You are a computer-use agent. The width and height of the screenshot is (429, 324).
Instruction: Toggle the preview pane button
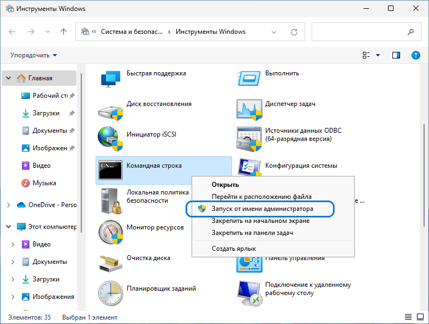(396, 55)
